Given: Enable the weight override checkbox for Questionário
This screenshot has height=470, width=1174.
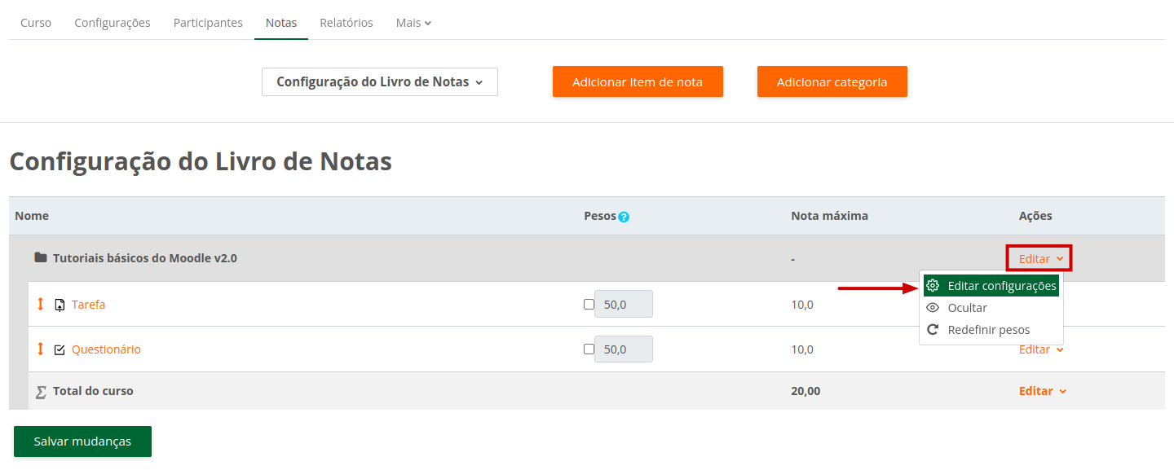Looking at the screenshot, I should pos(589,349).
